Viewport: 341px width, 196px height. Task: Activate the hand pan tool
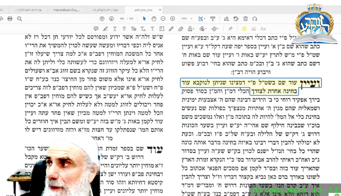154,18
